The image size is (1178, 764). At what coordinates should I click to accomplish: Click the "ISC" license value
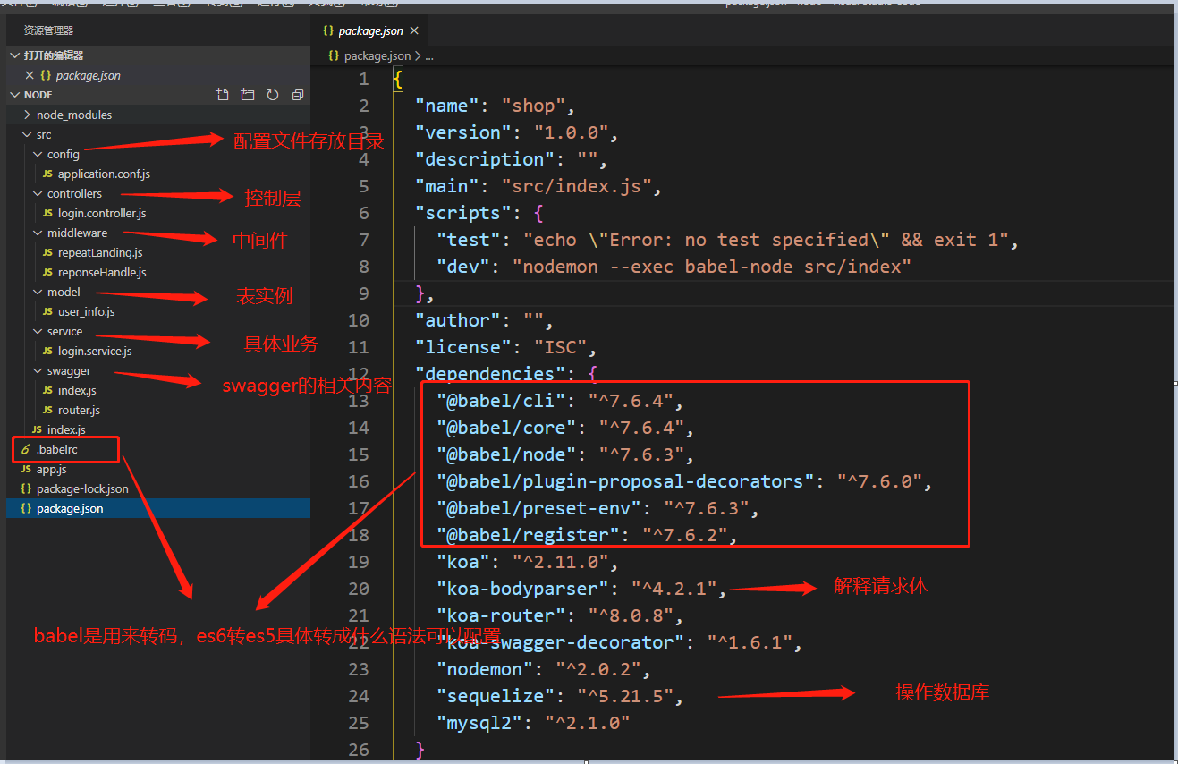coord(560,347)
